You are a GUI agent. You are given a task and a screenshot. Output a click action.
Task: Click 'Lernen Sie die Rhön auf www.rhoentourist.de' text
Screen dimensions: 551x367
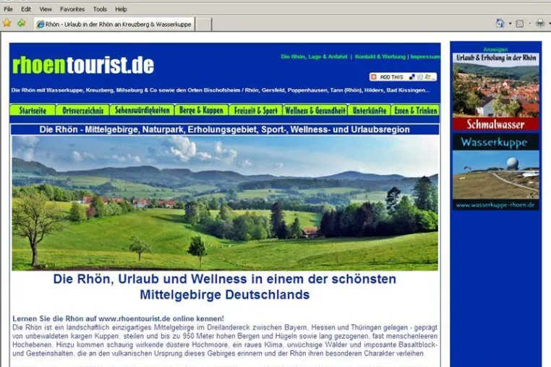tap(118, 319)
